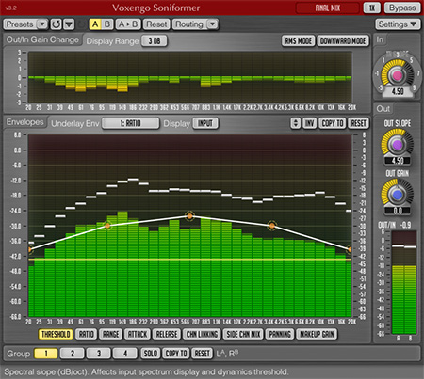The width and height of the screenshot is (424, 379).
Task: Click the INV button to invert envelope
Action: click(310, 123)
